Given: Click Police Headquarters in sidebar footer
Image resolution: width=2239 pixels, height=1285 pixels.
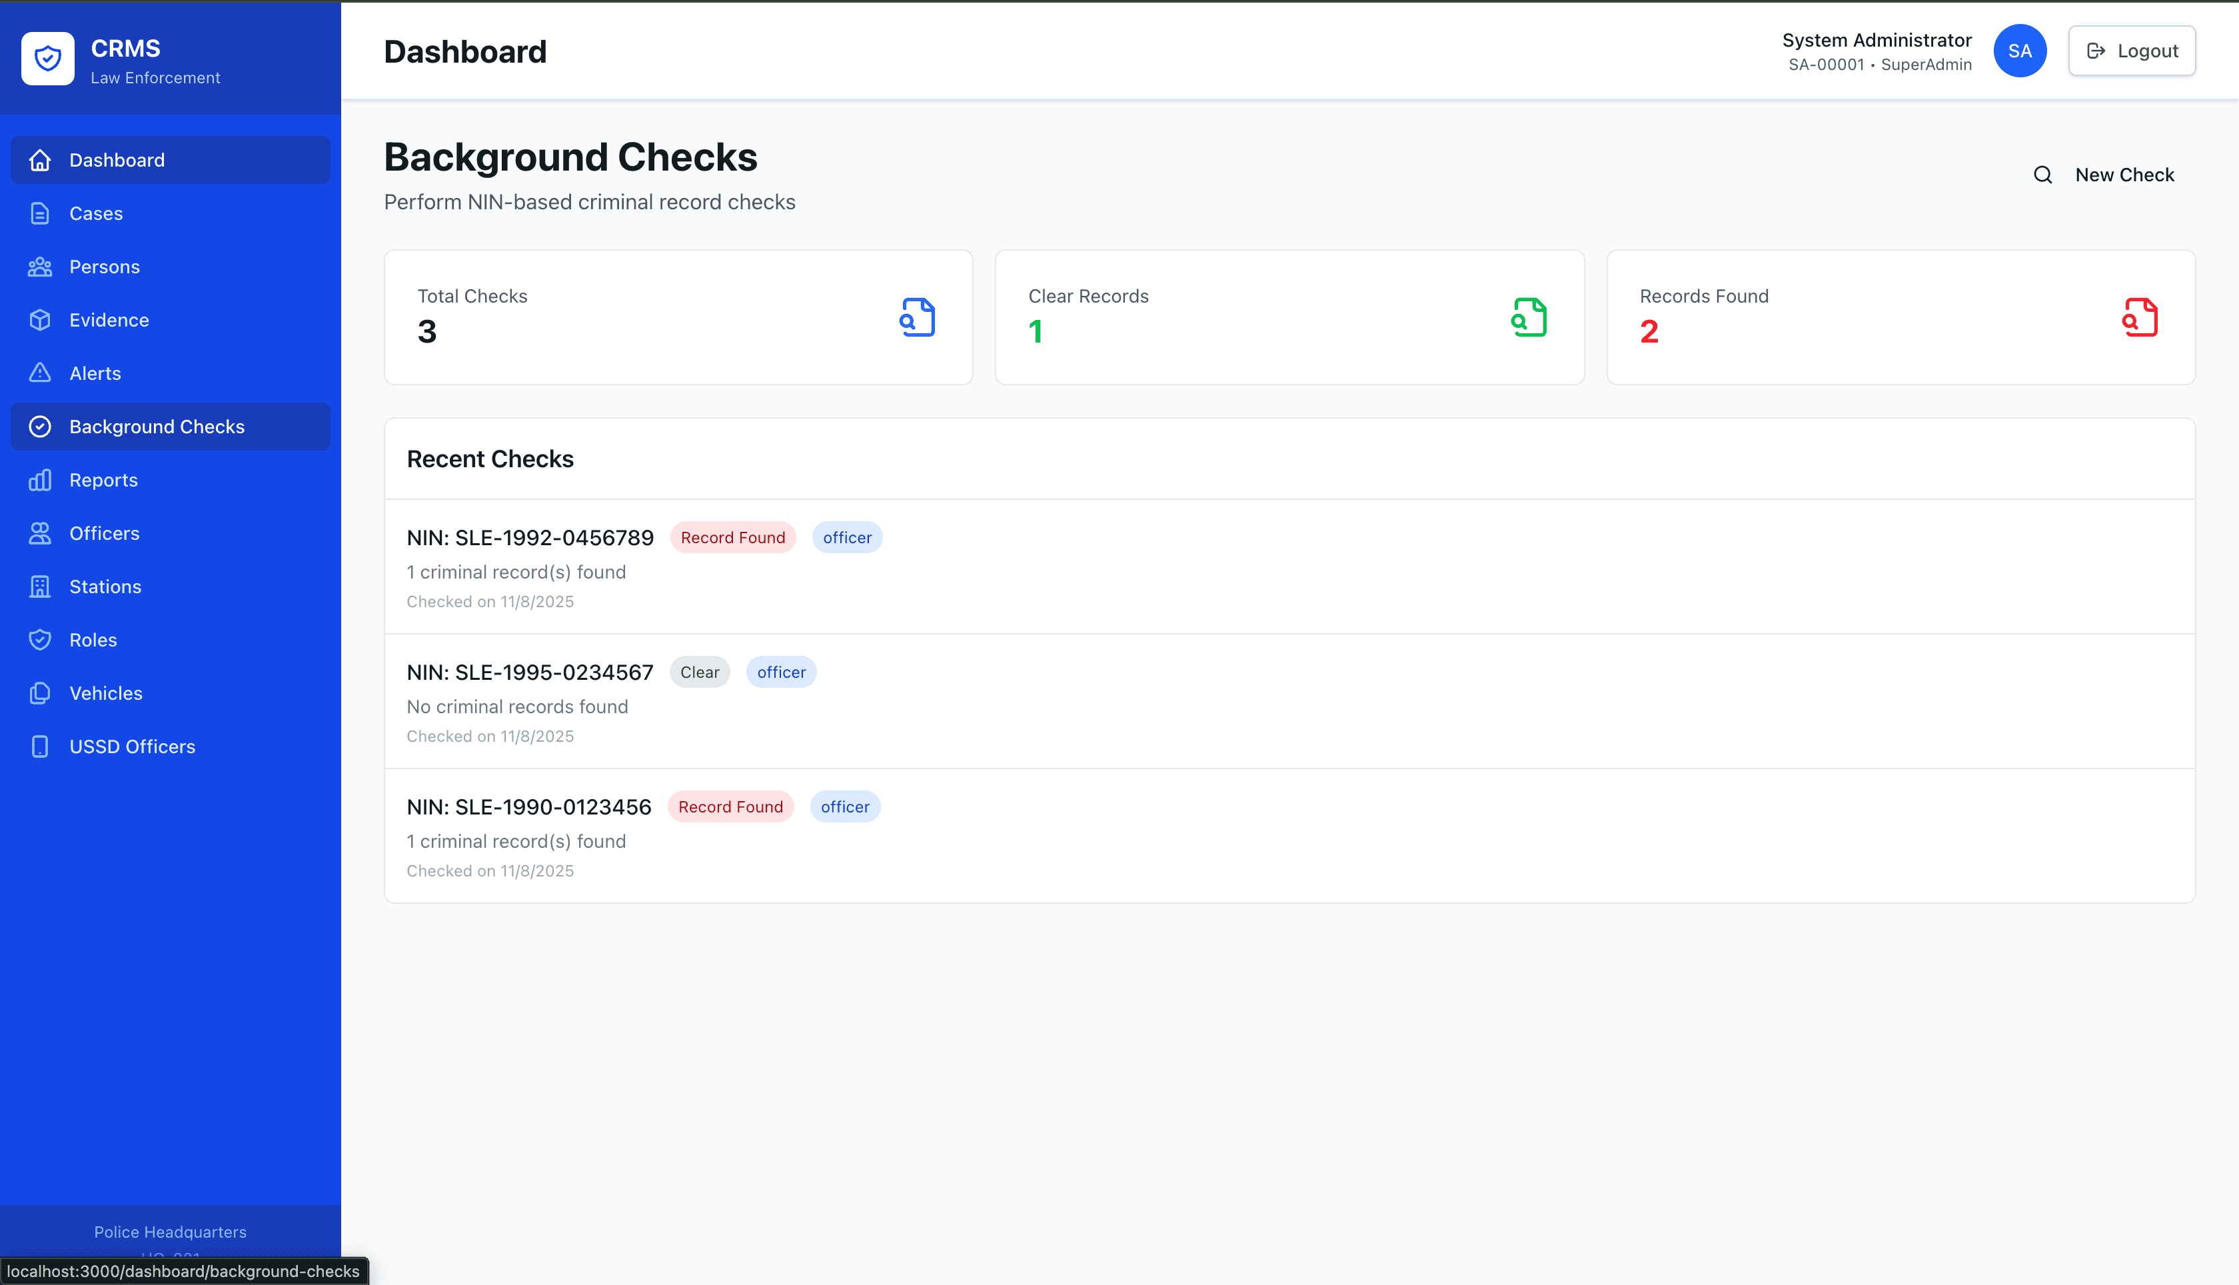Looking at the screenshot, I should point(171,1232).
